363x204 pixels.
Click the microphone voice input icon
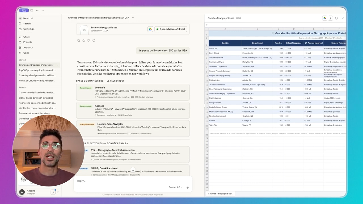coord(188,187)
